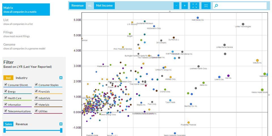Toggle Health Care checkbox

pyautogui.click(x=6, y=98)
